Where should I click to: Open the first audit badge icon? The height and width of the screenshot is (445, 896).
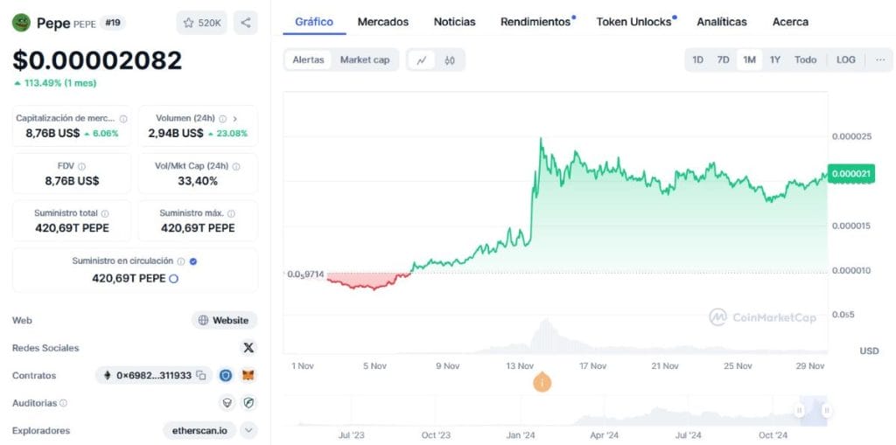227,403
